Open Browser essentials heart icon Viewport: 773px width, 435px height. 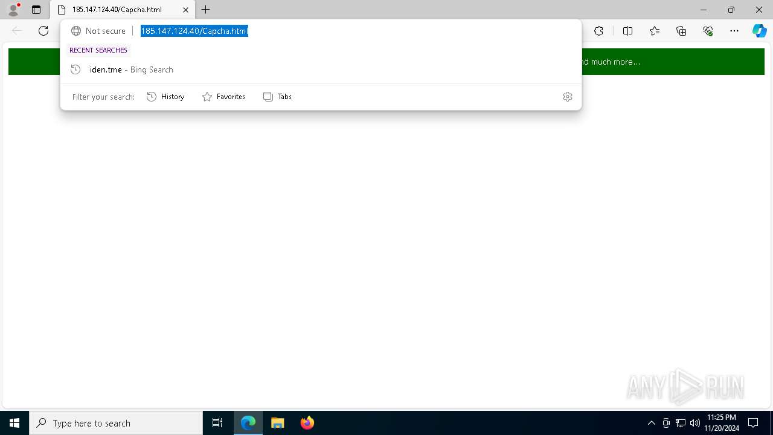(708, 31)
